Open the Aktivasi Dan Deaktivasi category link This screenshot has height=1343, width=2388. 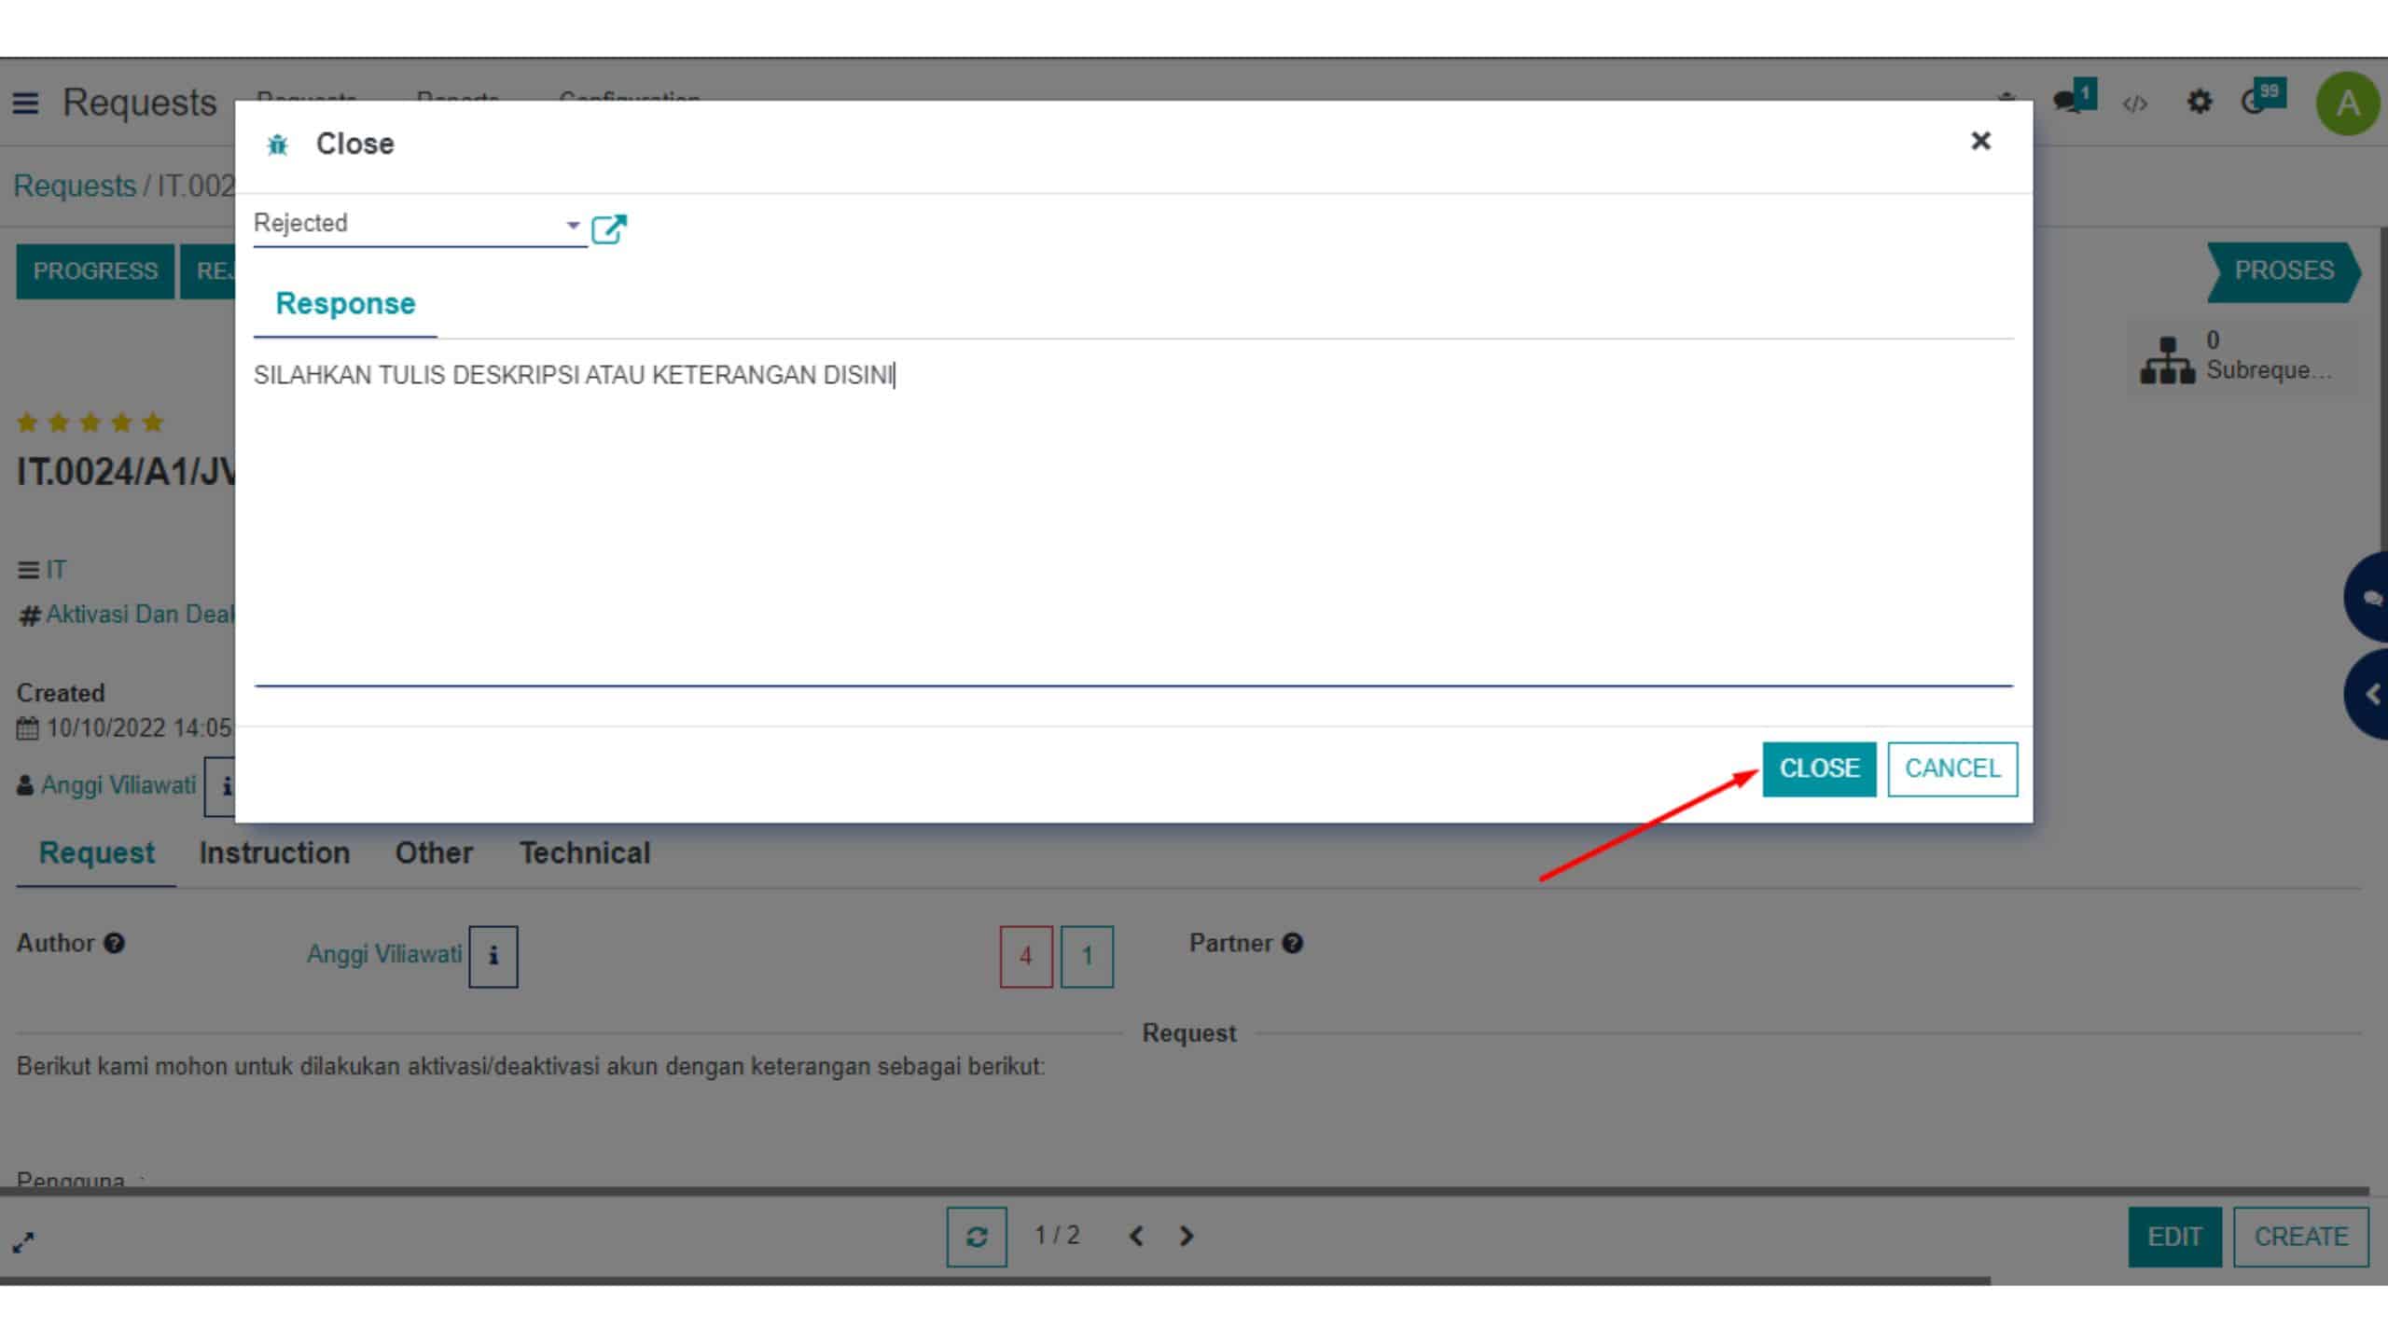140,615
